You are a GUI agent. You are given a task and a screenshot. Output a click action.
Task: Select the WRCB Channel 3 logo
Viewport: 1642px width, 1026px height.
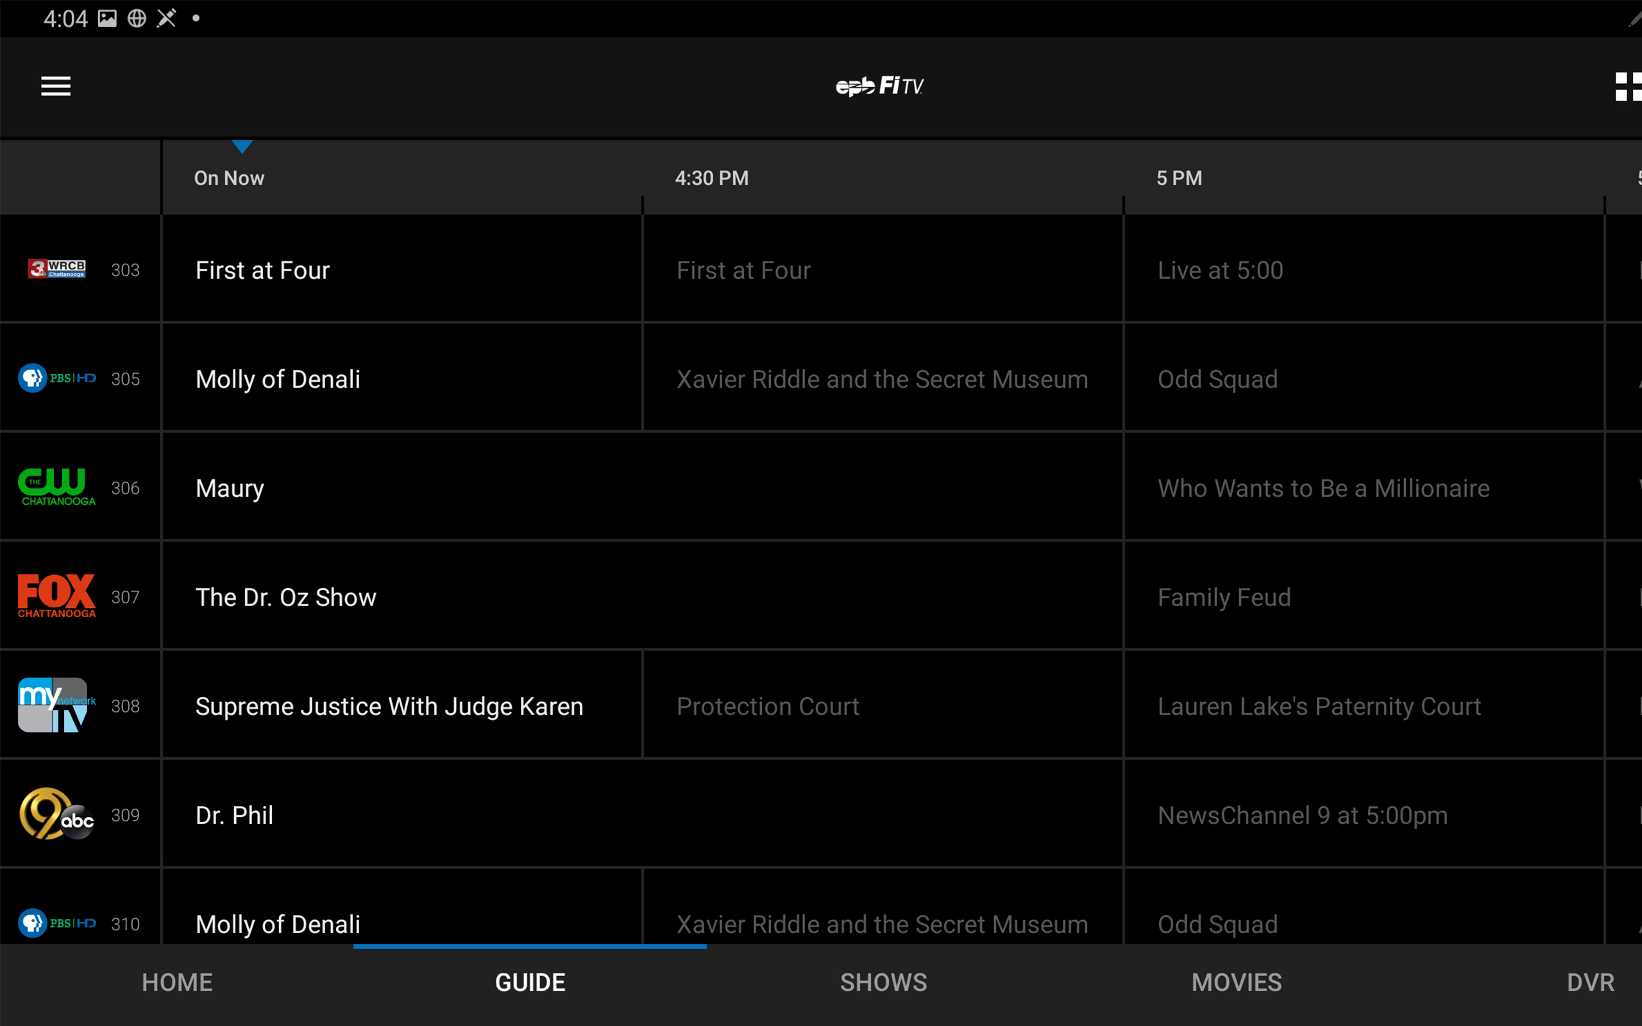click(x=56, y=269)
